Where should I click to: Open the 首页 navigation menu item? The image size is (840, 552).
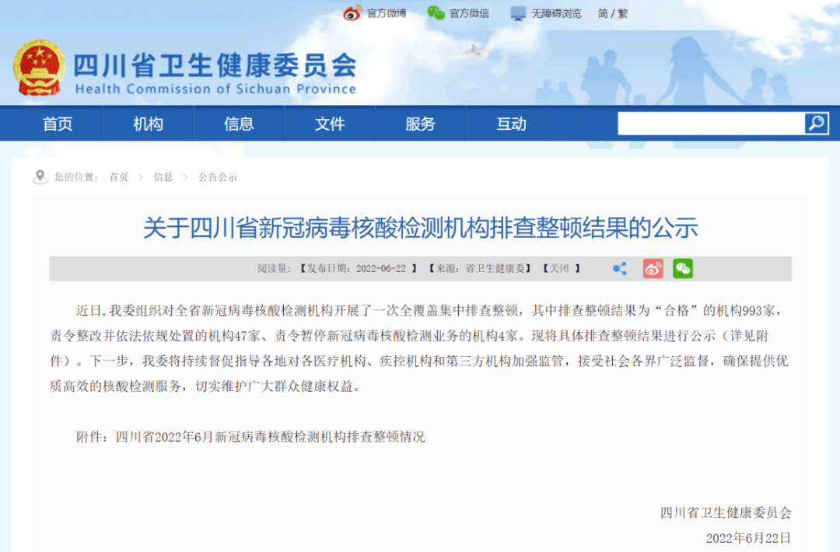point(58,124)
